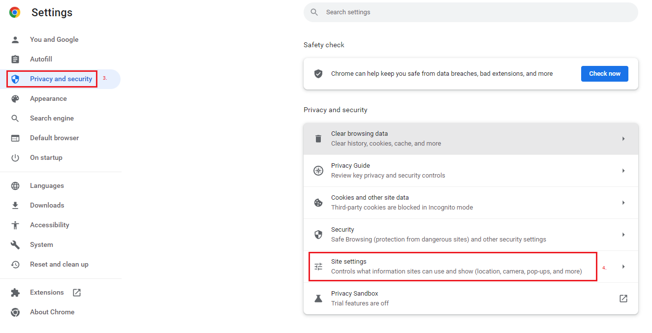This screenshot has width=652, height=333.
Task: Open Security settings via its chevron arrow
Action: coord(623,234)
